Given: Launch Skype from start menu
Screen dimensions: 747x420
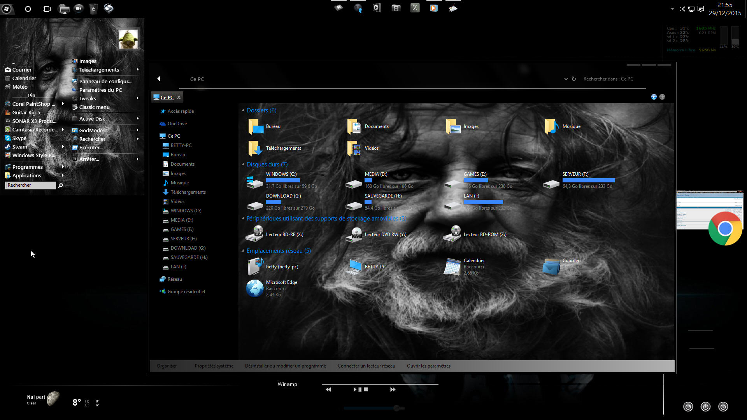Looking at the screenshot, I should coord(19,137).
